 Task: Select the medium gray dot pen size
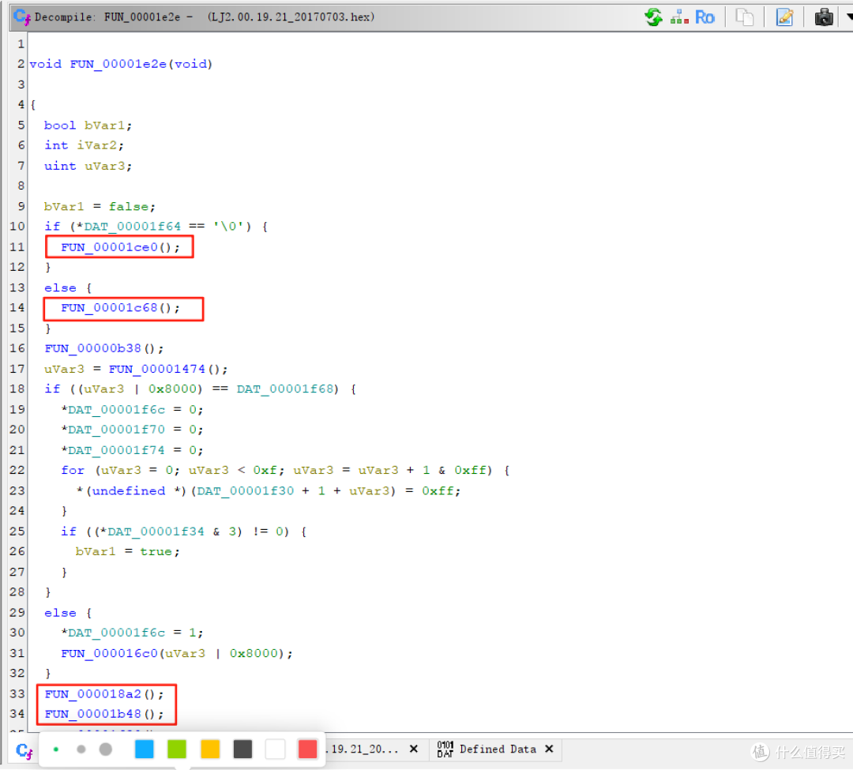click(x=81, y=749)
